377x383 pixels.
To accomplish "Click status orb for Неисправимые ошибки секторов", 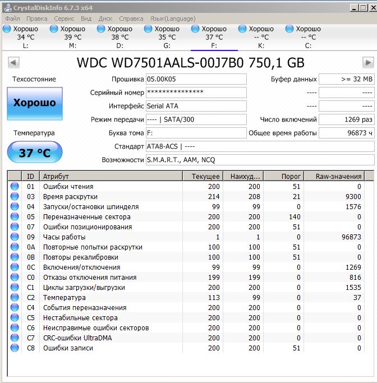I will point(15,328).
